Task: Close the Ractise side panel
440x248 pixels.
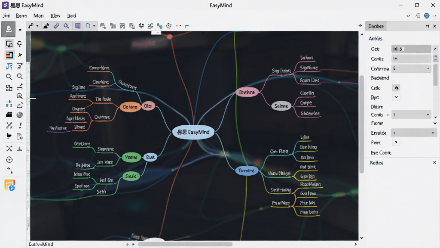Action: 435,26
